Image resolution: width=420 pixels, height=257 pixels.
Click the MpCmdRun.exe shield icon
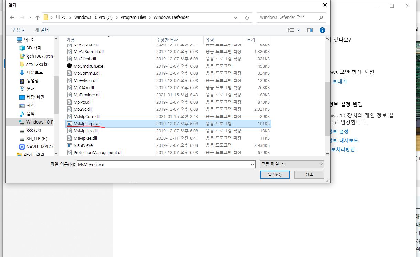click(69, 66)
